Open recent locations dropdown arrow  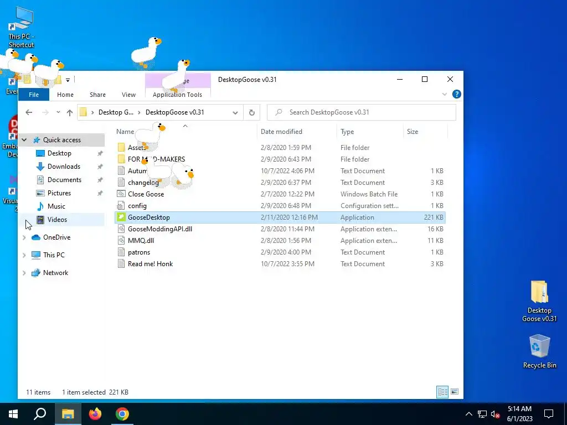pyautogui.click(x=58, y=112)
